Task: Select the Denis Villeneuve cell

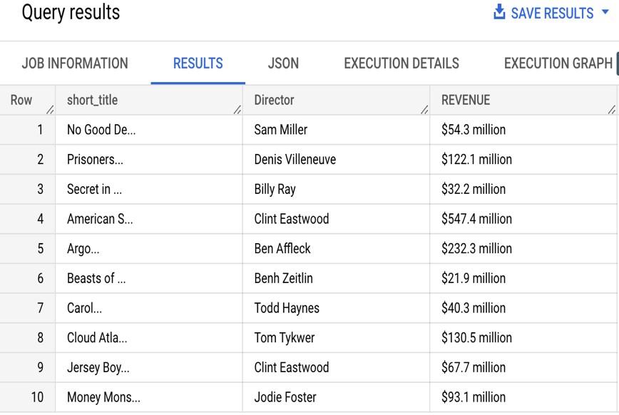Action: pyautogui.click(x=336, y=160)
